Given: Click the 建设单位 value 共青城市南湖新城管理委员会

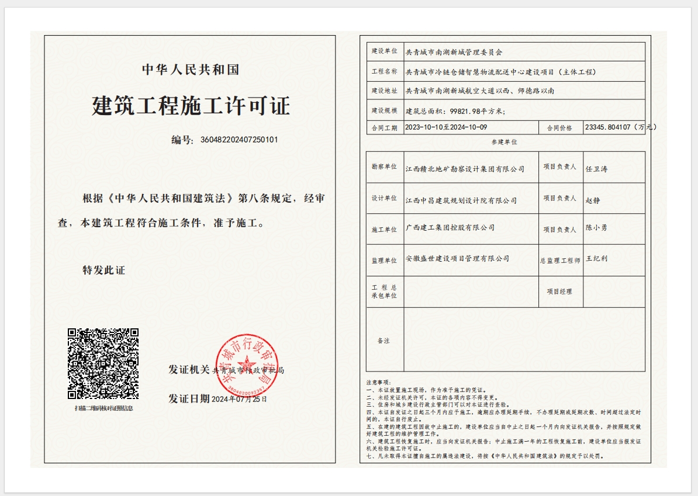Looking at the screenshot, I should click(454, 52).
